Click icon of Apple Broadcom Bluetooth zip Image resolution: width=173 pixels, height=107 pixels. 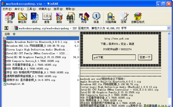[5, 42]
